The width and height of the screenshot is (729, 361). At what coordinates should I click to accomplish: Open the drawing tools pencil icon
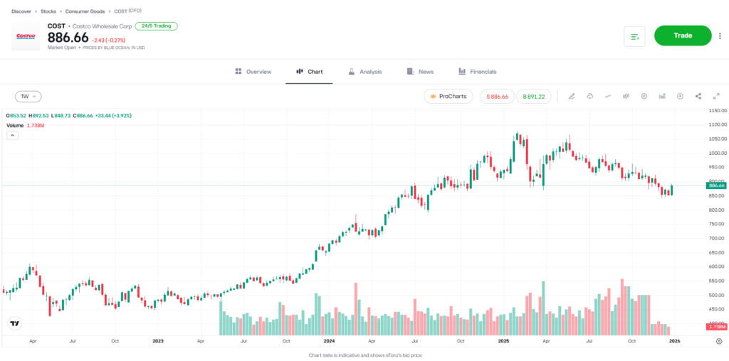[x=572, y=96]
